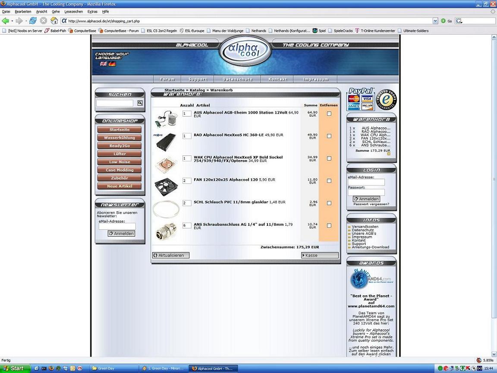Open the Extras menu
This screenshot has width=497, height=373.
point(93,11)
